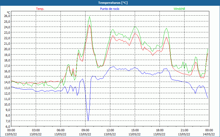This screenshot has height=137, width=220.
Task: Click the 21,0 y-axis value
Action: click(x=7, y=44)
